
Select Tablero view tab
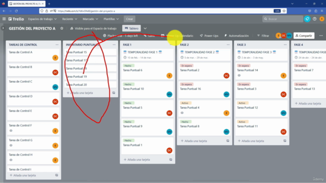[131, 28]
